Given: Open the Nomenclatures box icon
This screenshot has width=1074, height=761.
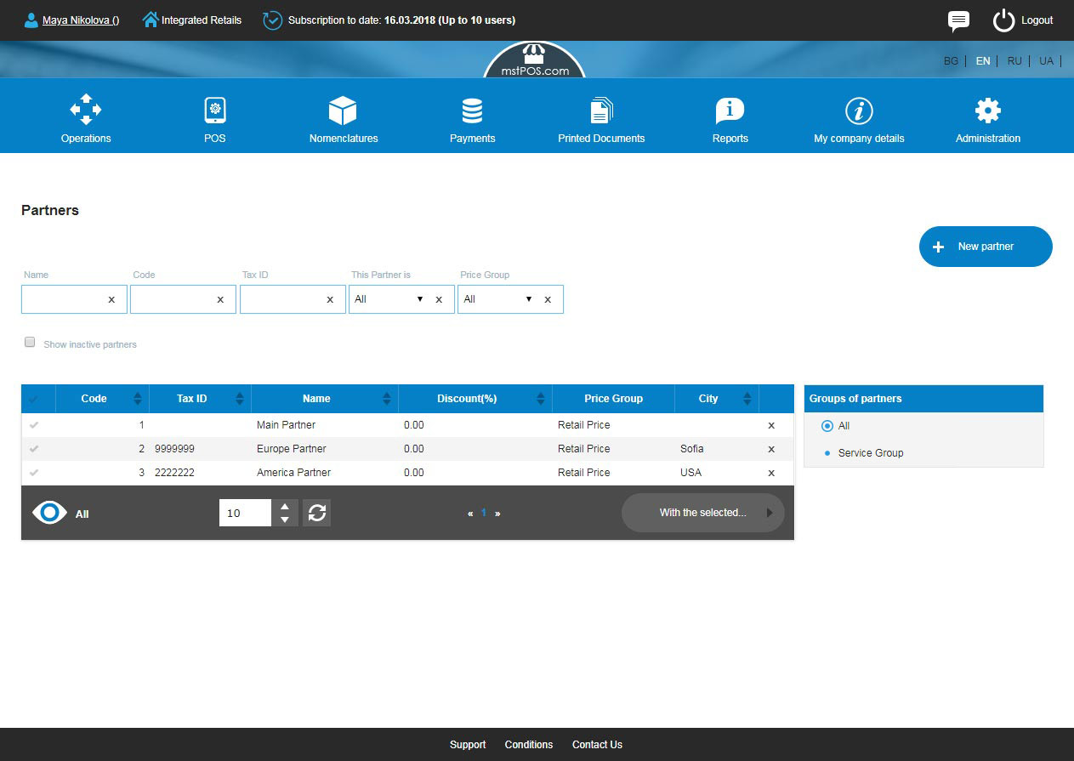Looking at the screenshot, I should pos(343,111).
